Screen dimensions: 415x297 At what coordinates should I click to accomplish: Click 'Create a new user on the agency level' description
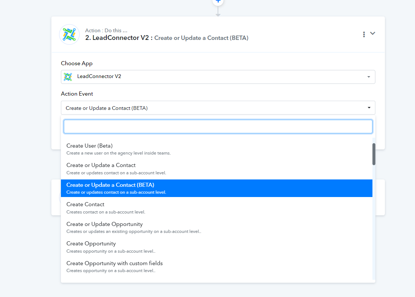pos(119,153)
